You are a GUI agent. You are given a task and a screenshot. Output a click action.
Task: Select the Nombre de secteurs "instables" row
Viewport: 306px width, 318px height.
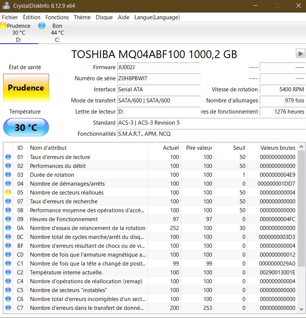(x=150, y=290)
